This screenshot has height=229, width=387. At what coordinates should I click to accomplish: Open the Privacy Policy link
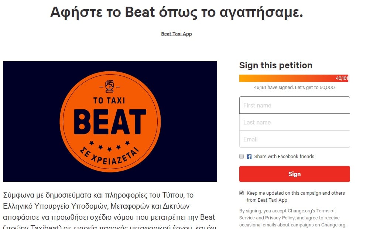[280, 218]
